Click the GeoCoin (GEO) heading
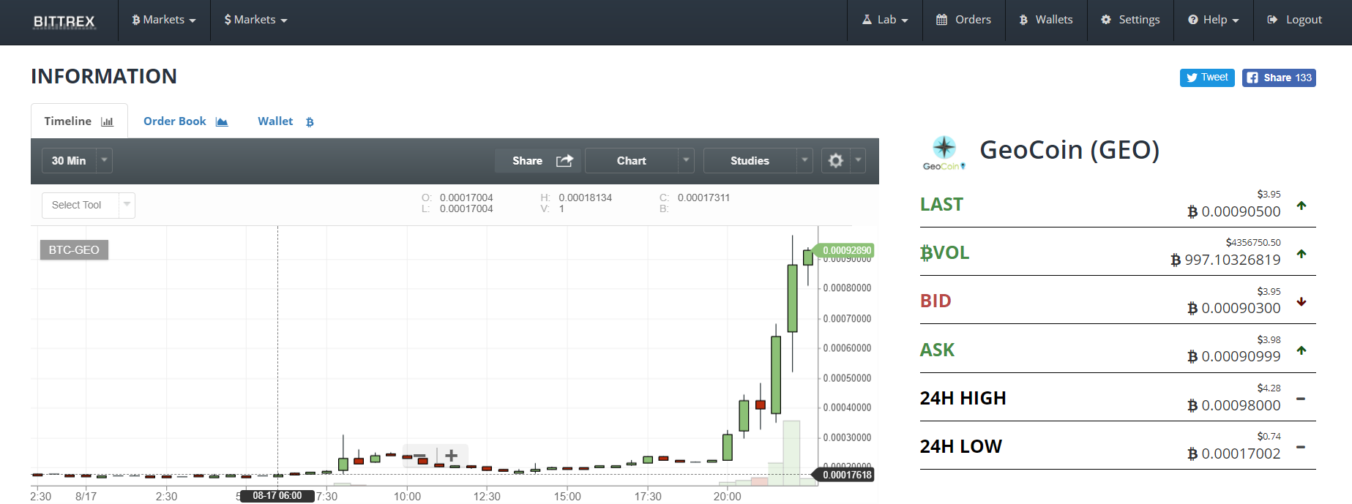 coord(1069,149)
